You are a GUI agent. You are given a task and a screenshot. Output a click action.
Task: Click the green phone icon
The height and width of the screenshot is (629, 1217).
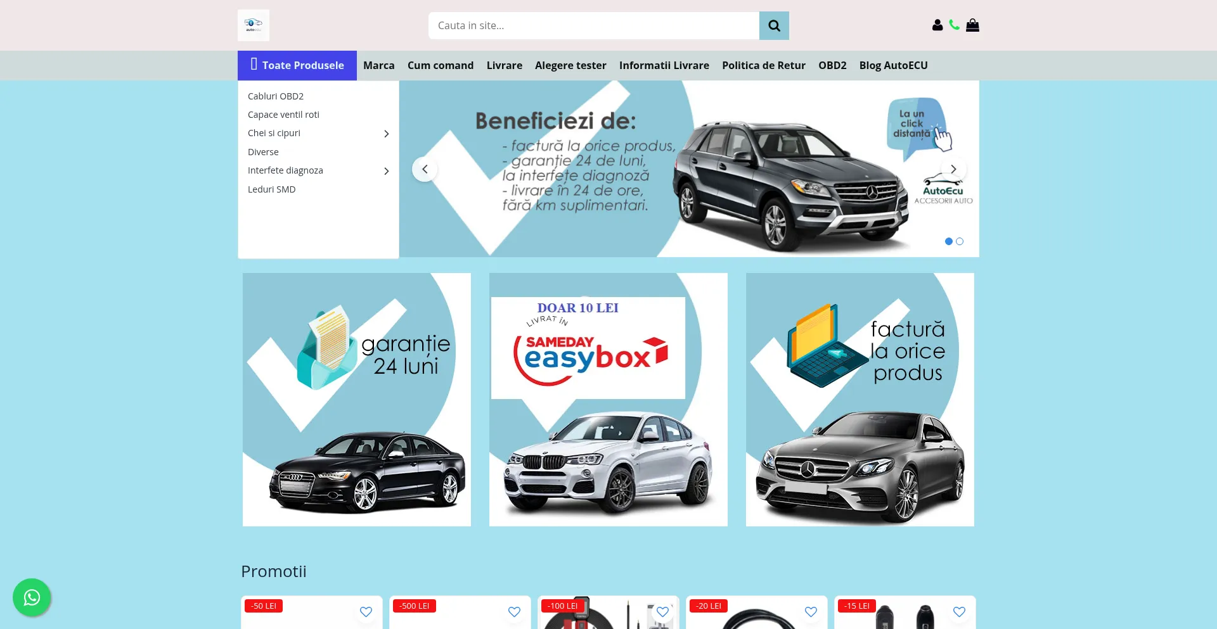pos(954,25)
